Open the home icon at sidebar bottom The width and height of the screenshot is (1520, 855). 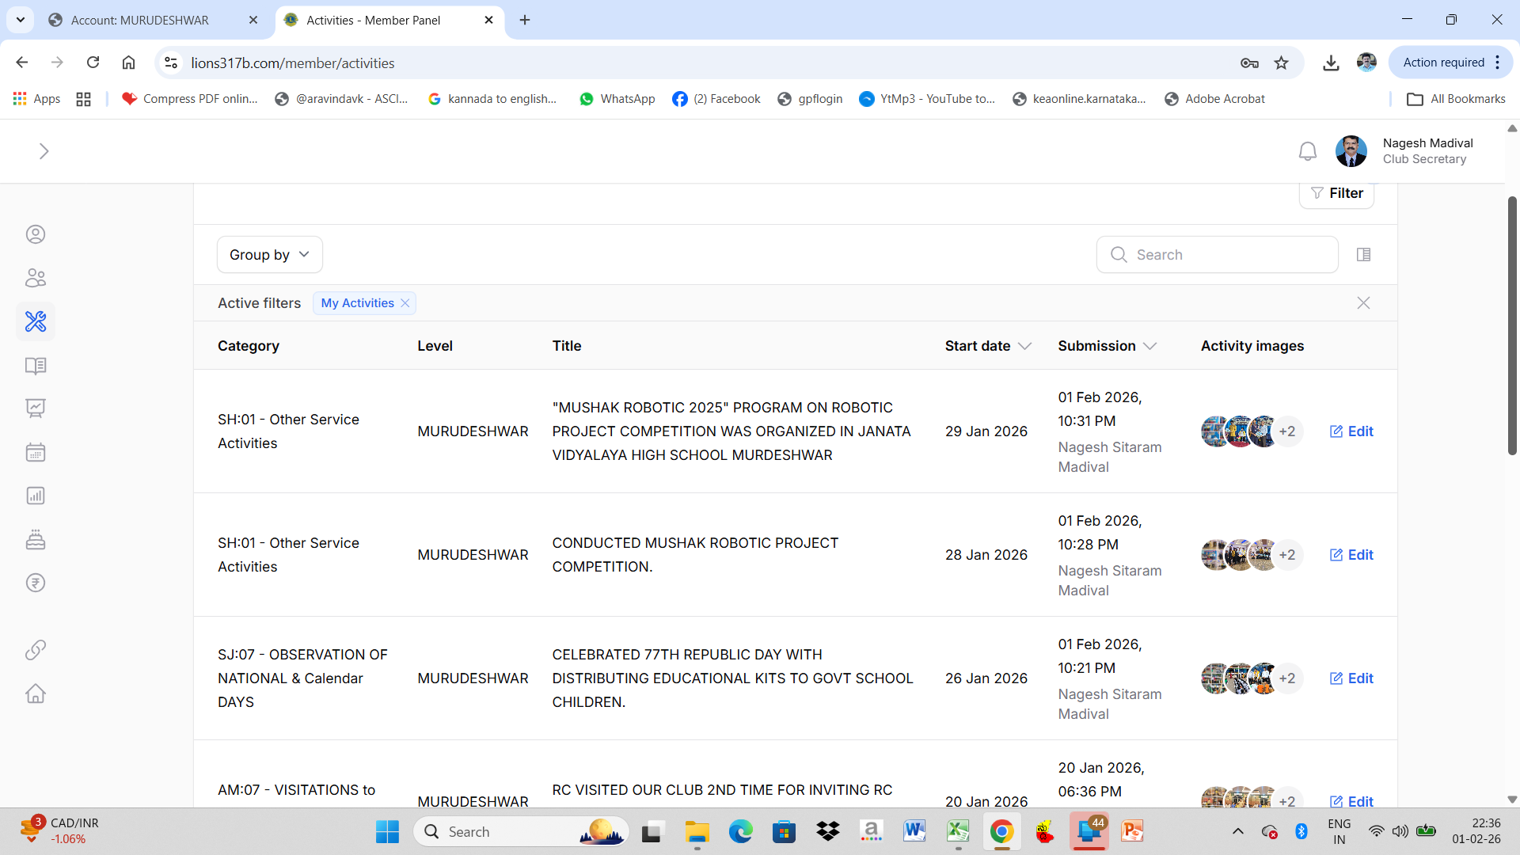pos(35,693)
